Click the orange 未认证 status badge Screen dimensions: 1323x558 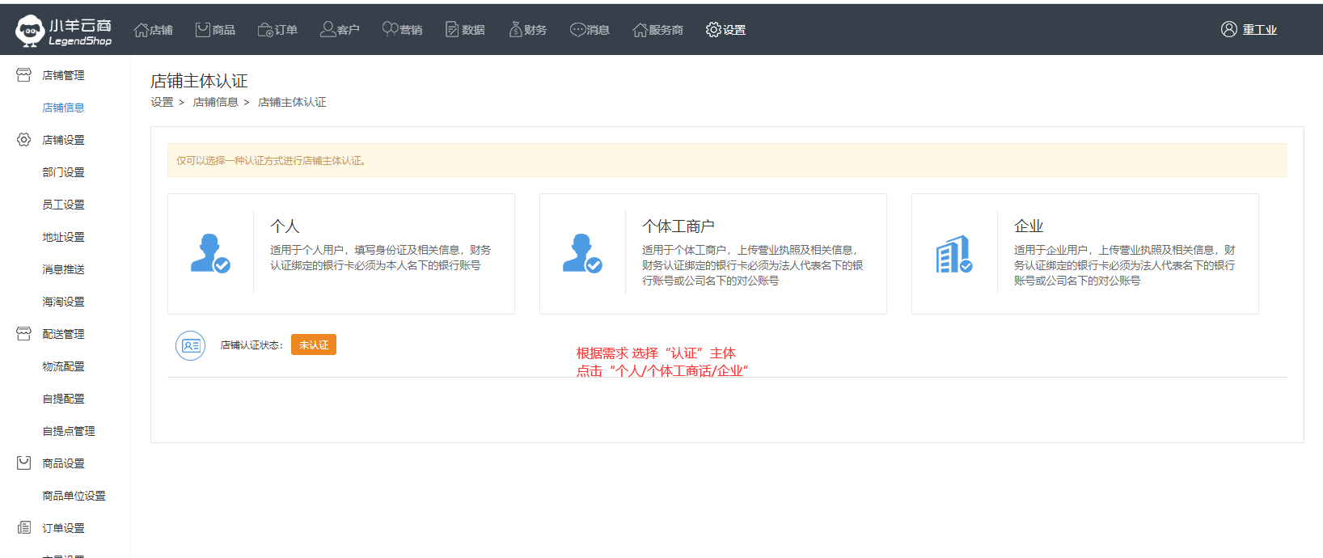pyautogui.click(x=314, y=345)
